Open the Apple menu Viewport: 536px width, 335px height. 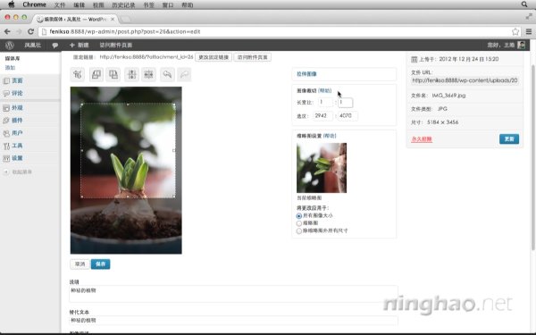click(11, 4)
